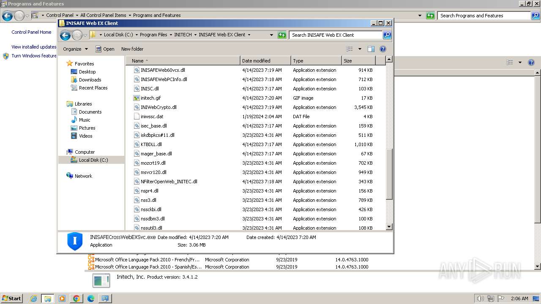Viewport: 541px width, 304px height.
Task: Select INISAFEWebPCInfo.dll file icon
Action: (137, 79)
